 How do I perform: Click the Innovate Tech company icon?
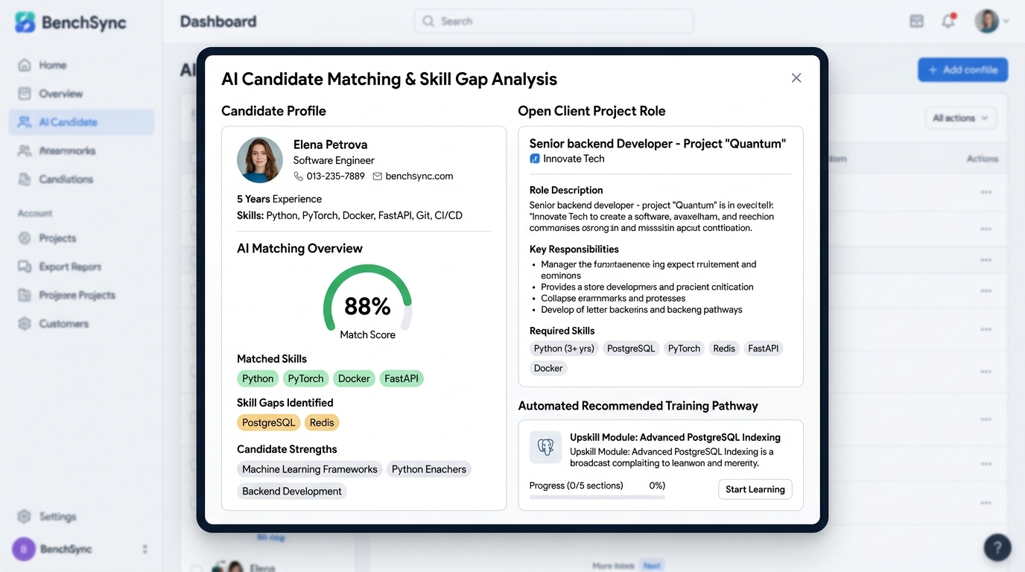click(534, 159)
